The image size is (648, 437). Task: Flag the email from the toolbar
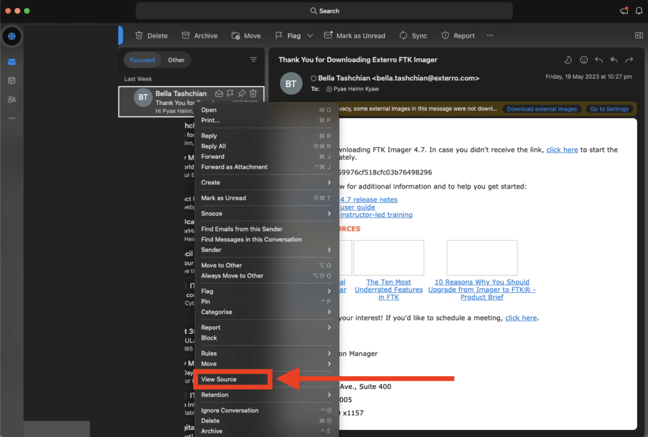tap(288, 36)
